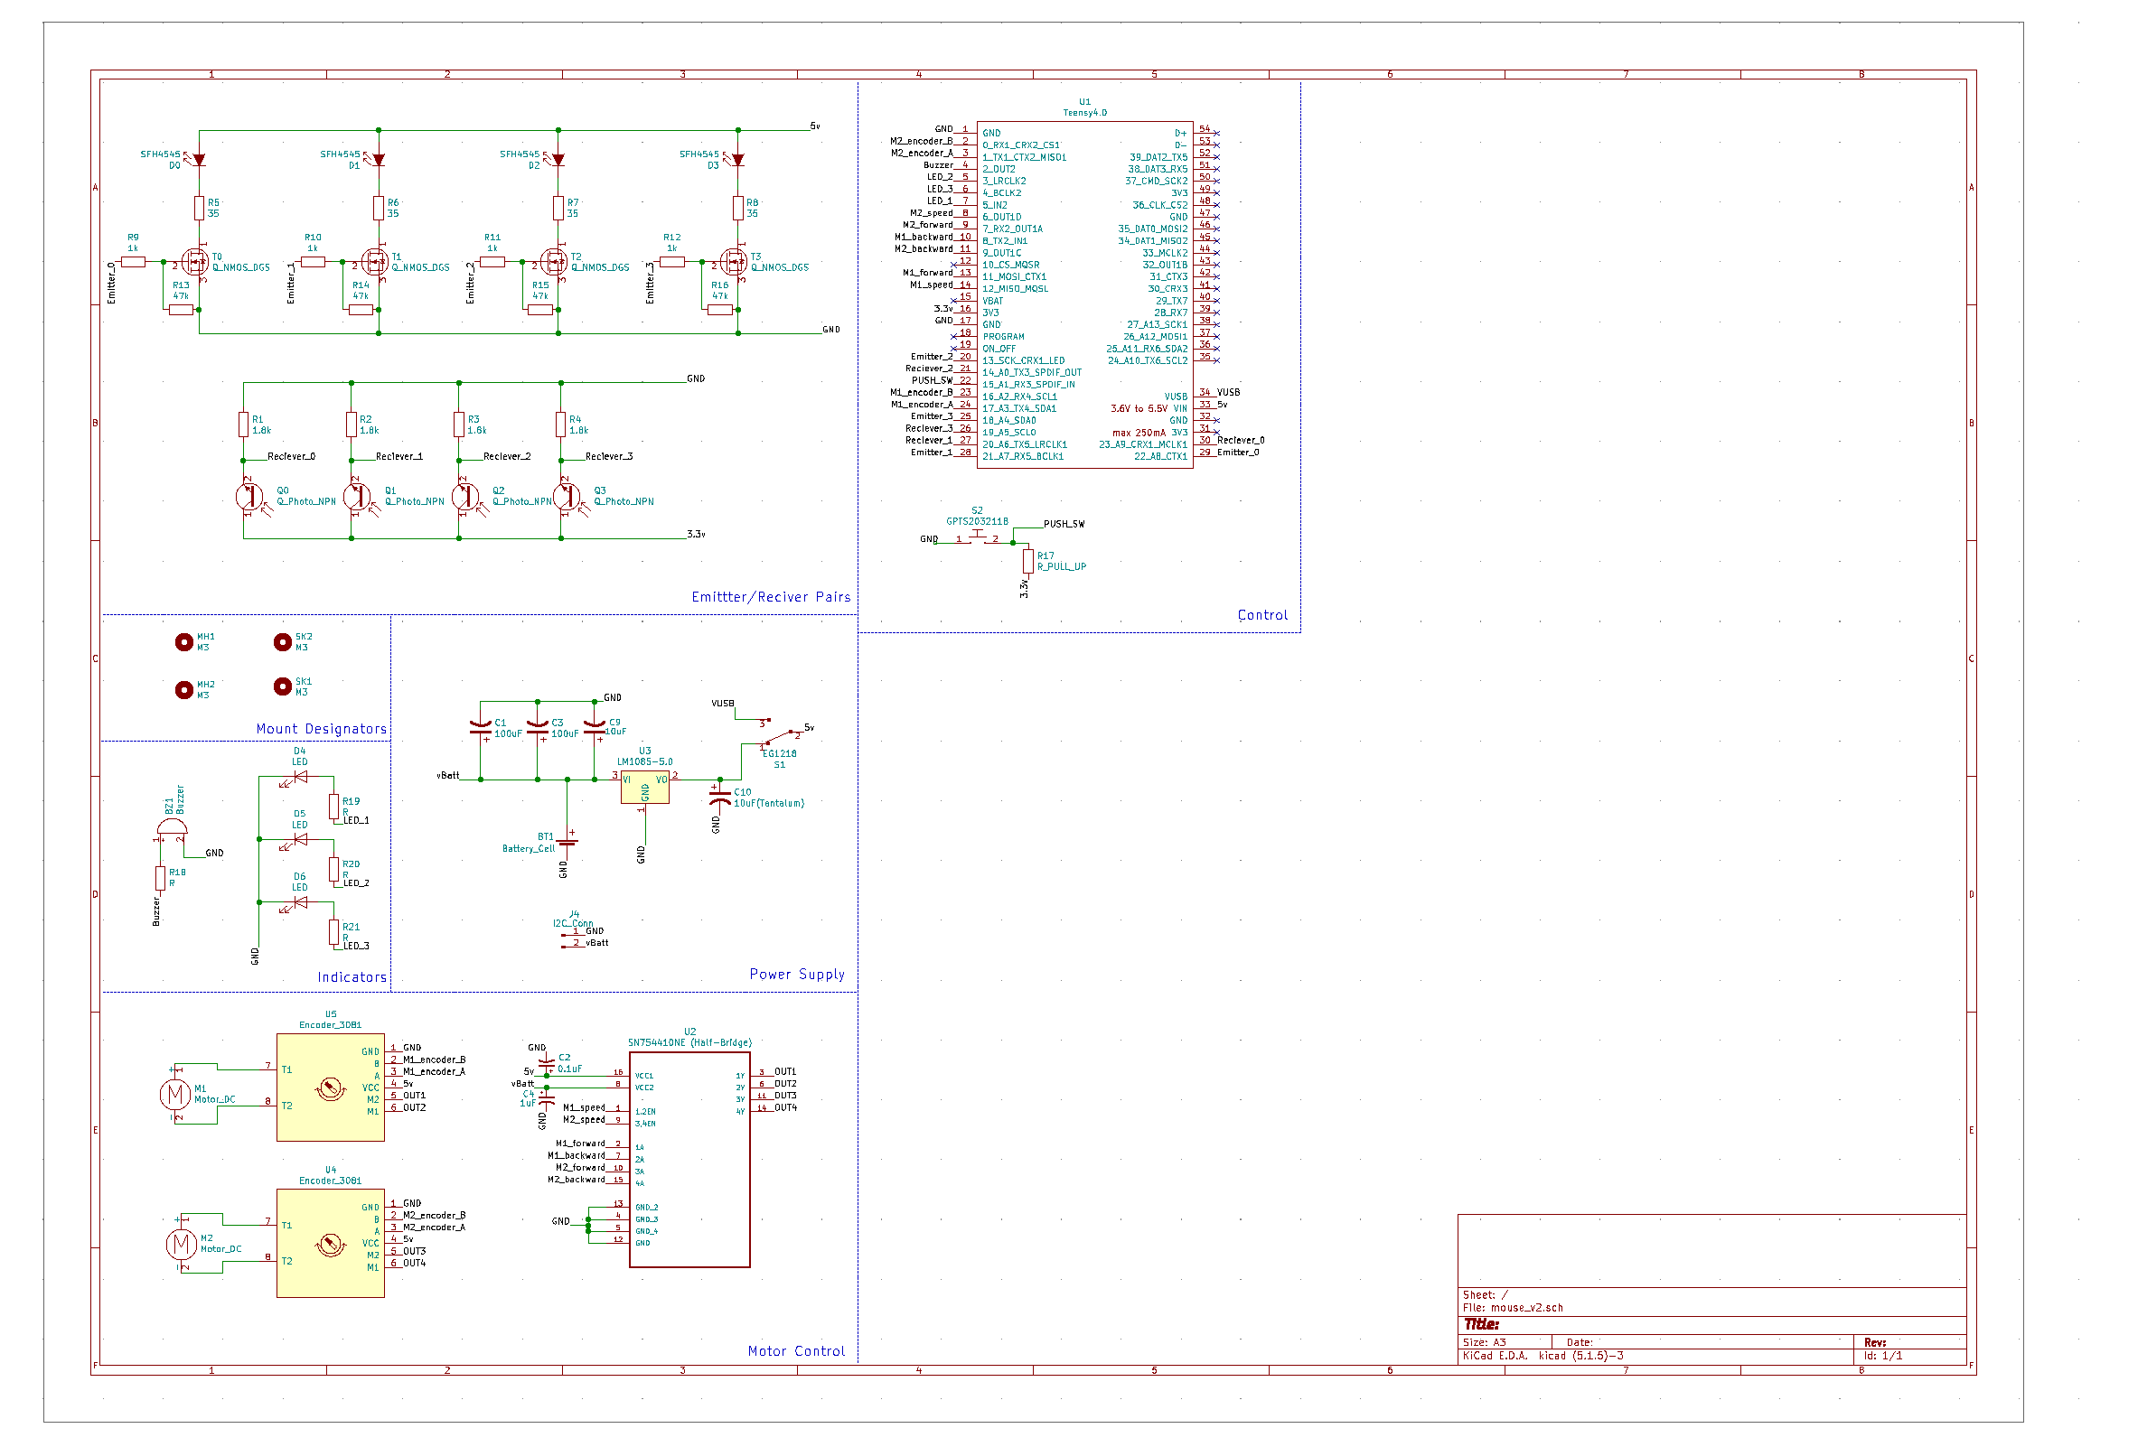The width and height of the screenshot is (2138, 1447).
Task: Click the MH1 M3 mounting hole
Action: (184, 642)
